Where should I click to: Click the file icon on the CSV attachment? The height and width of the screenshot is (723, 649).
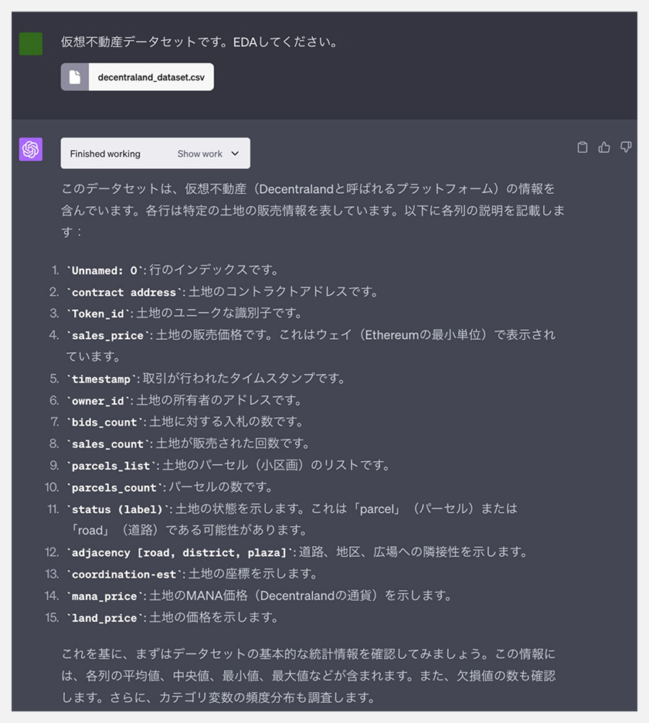(75, 77)
